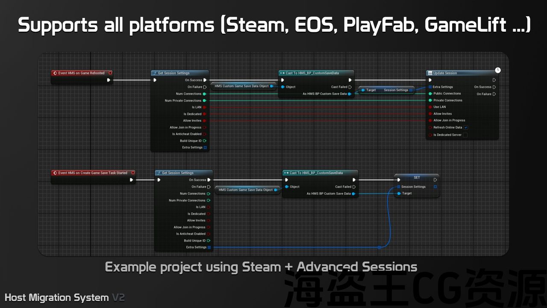Click the Extra Settings array pin on Update Session
The width and height of the screenshot is (547, 308).
coord(430,87)
